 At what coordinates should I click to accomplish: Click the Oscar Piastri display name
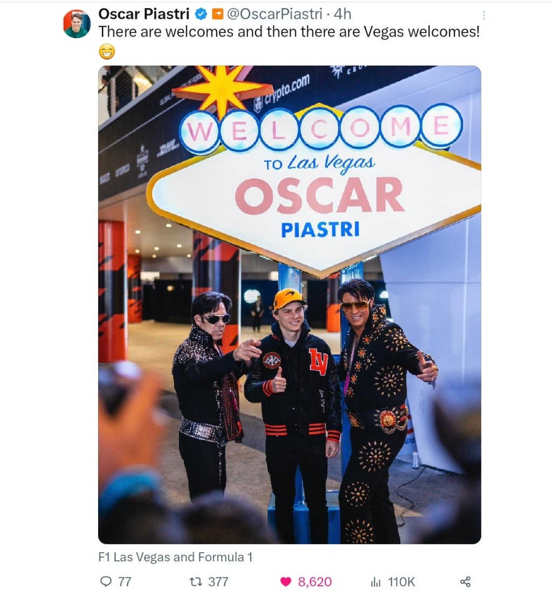point(144,14)
